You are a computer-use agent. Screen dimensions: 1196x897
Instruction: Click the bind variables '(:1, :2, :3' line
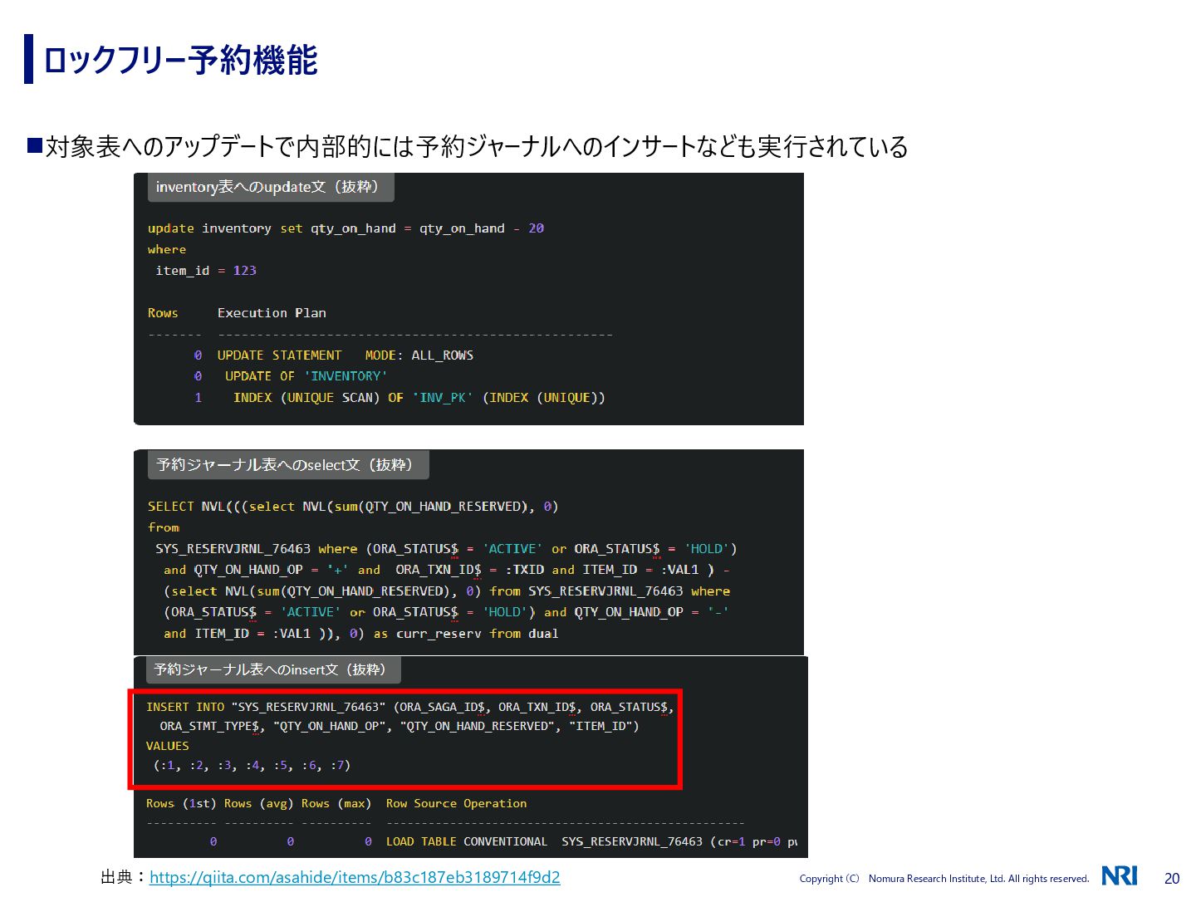click(x=252, y=765)
